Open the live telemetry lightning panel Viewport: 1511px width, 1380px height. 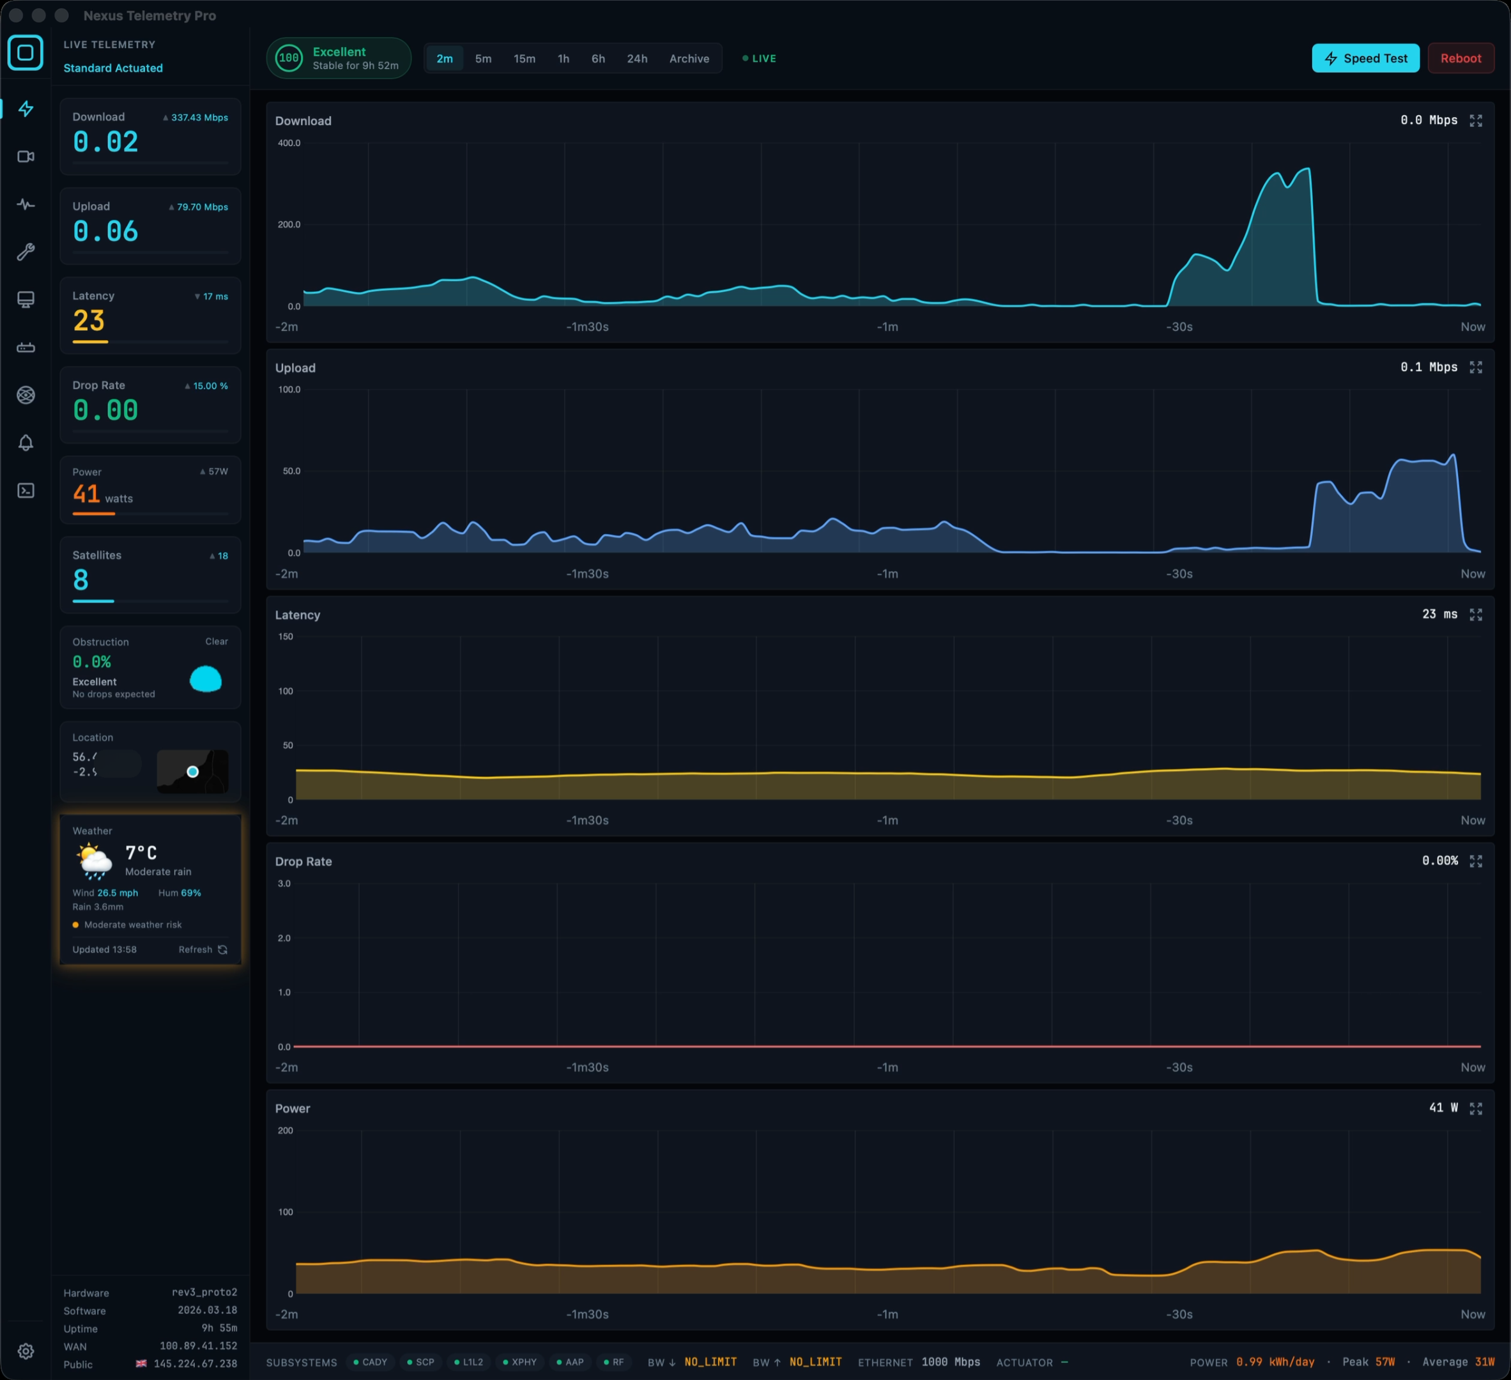click(x=26, y=109)
